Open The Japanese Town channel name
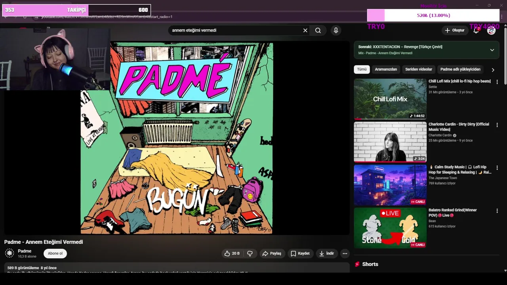This screenshot has height=285, width=507. pyautogui.click(x=443, y=178)
